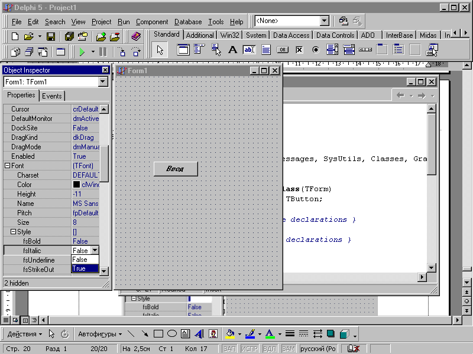
Task: Choose True in the fsItalic dropdown list
Action: 85,268
